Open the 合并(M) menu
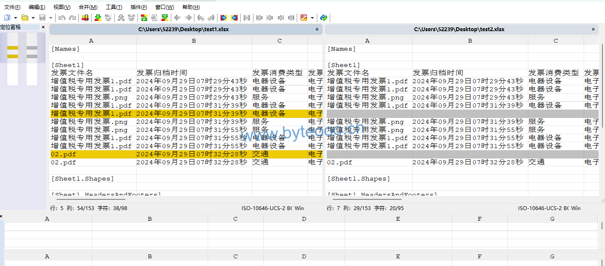Viewport: 605px width, 266px height. click(88, 7)
